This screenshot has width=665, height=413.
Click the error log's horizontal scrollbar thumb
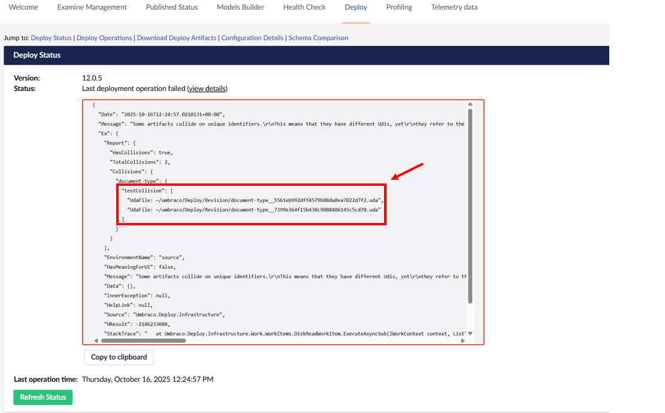(144, 340)
